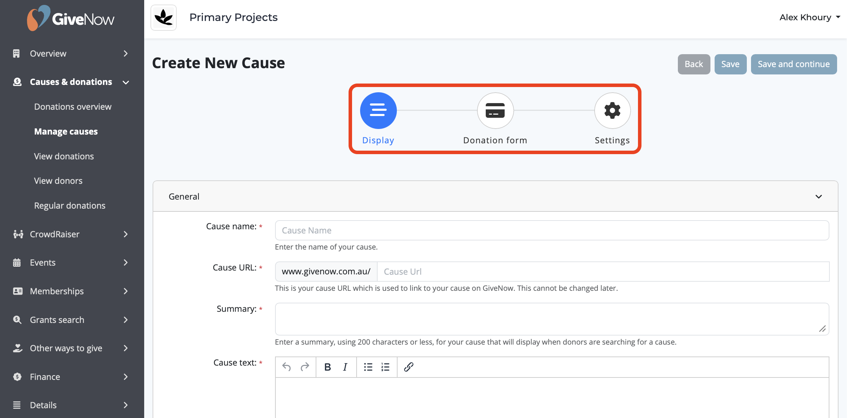This screenshot has height=418, width=849.
Task: Collapse the General section panel
Action: tap(818, 196)
